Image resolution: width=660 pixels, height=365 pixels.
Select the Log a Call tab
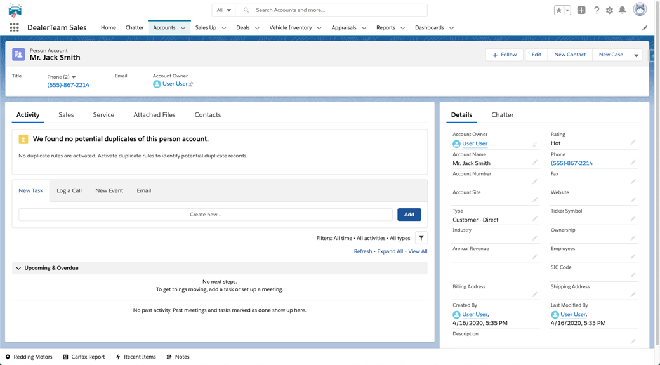tap(69, 190)
